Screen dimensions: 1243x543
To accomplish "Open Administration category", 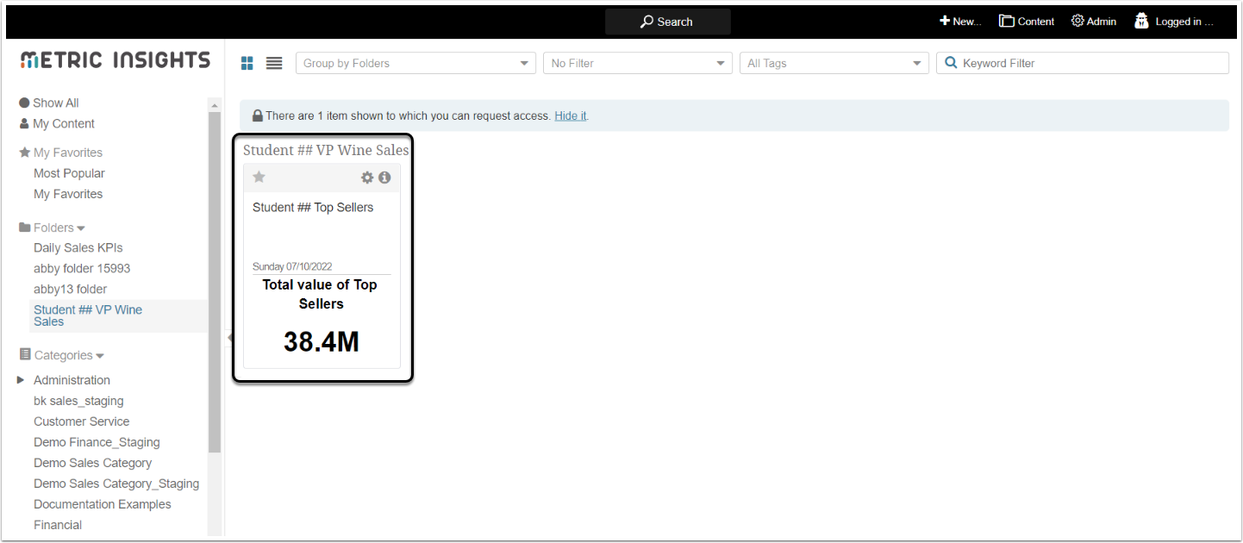I will pyautogui.click(x=72, y=380).
